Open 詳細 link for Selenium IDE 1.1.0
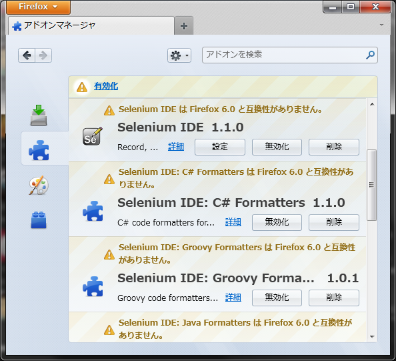This screenshot has height=361, width=396. 176,147
